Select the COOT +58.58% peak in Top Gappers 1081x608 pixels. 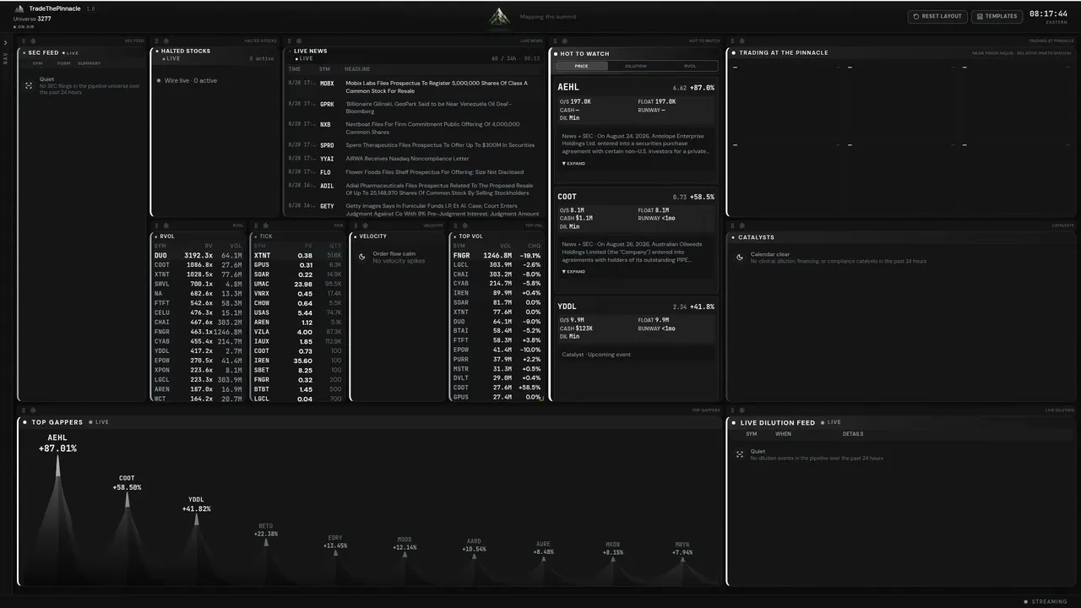(x=127, y=528)
